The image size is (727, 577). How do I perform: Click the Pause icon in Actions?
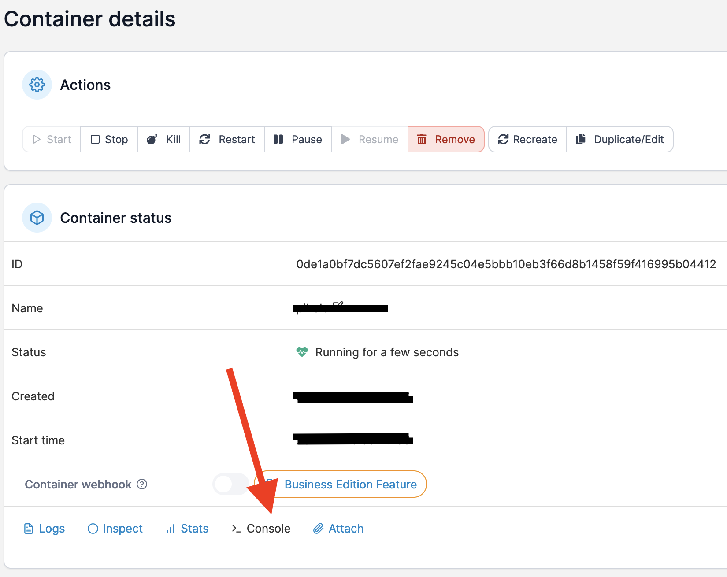(x=278, y=139)
